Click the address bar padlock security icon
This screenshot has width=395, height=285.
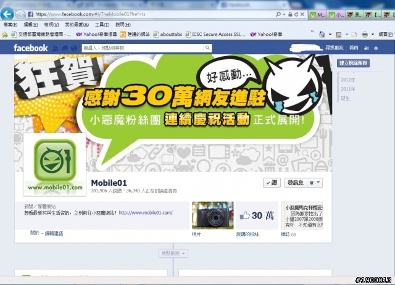[x=290, y=14]
